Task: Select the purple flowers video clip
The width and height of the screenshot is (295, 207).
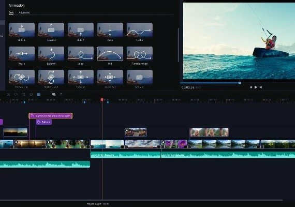Action: [x=174, y=144]
